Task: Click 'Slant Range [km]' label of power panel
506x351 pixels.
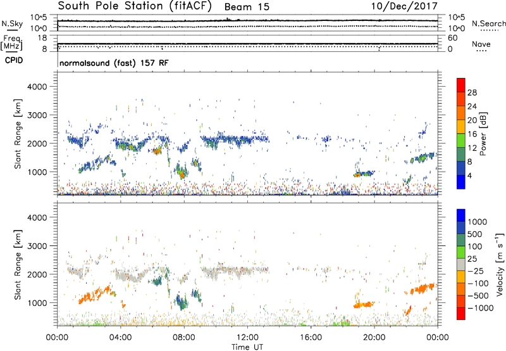Action: point(18,134)
